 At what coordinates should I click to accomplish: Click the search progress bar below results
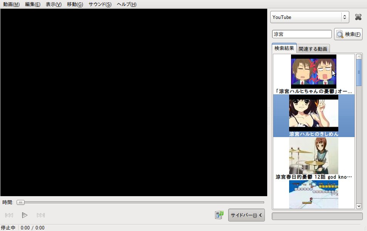(317, 216)
